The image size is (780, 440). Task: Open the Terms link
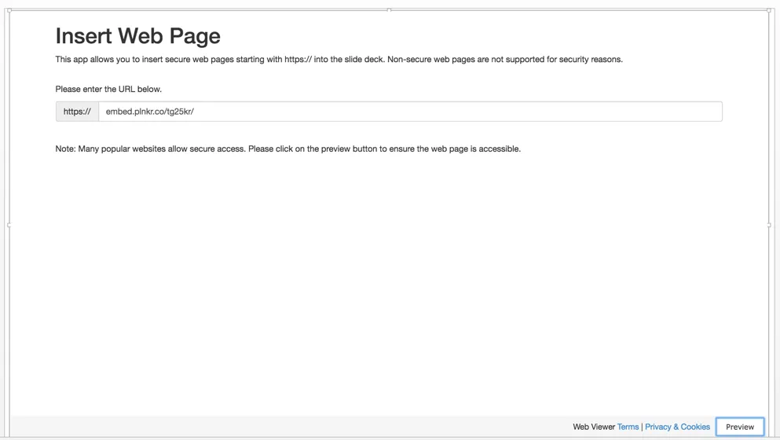628,427
